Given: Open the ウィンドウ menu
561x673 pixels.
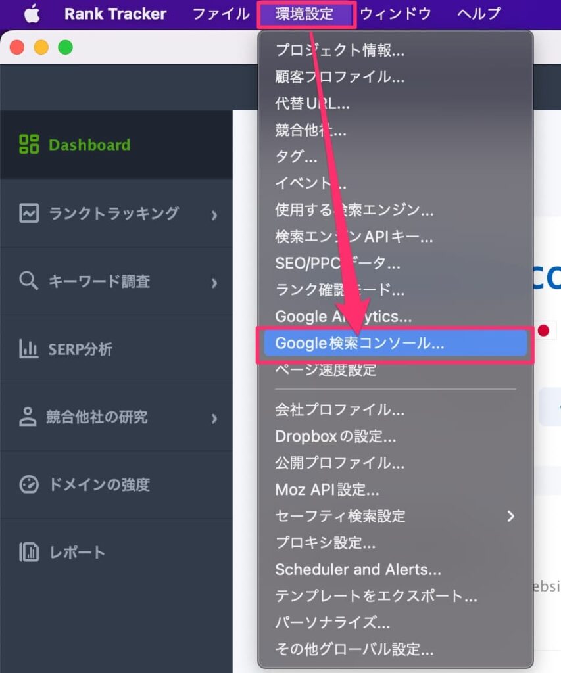Looking at the screenshot, I should (x=395, y=14).
